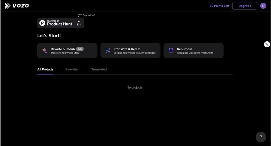Image resolution: width=271 pixels, height=146 pixels.
Task: Open the help question mark button
Action: click(261, 137)
